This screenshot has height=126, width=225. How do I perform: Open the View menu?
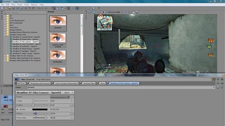coord(13,5)
